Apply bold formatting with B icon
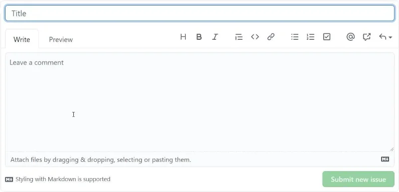The height and width of the screenshot is (192, 399). [x=199, y=37]
